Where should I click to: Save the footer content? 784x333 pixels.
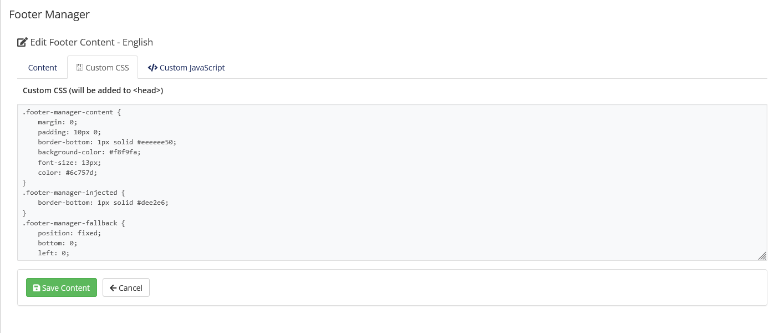(62, 287)
